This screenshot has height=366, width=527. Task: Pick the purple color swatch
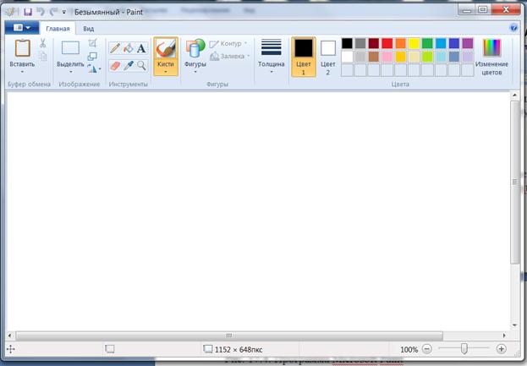click(468, 43)
